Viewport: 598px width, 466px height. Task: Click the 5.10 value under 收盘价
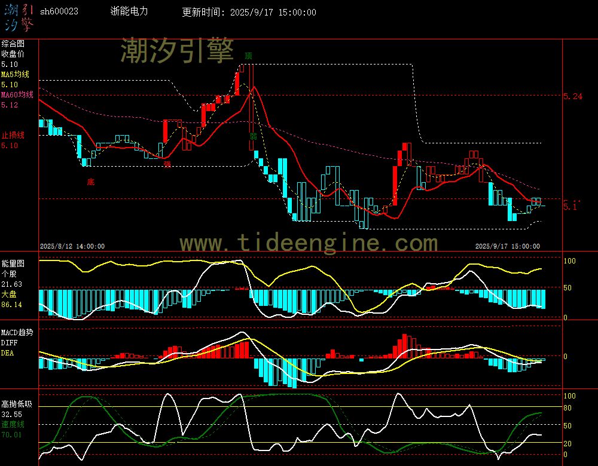click(x=10, y=65)
